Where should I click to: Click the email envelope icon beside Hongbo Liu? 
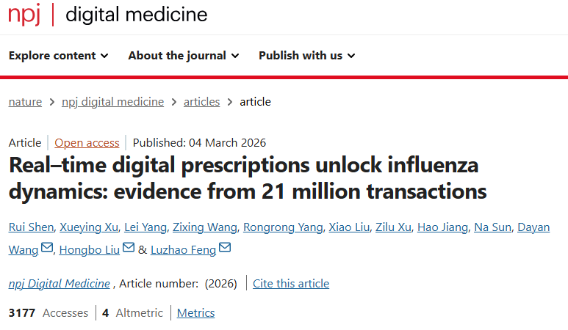[129, 249]
